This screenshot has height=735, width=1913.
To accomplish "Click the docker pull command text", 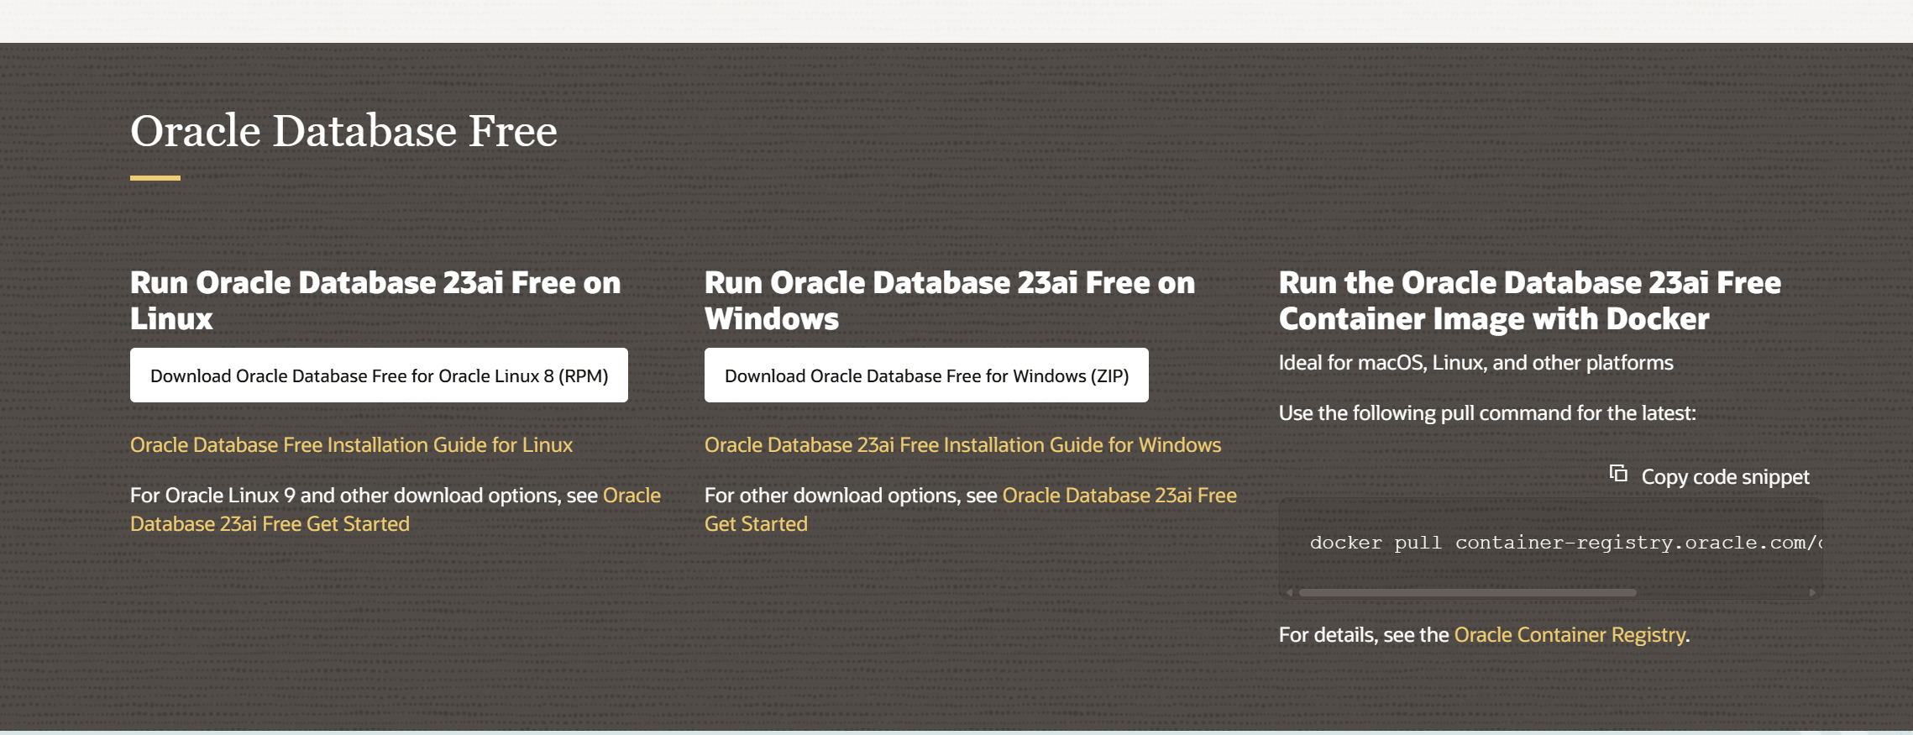I will pos(1565,543).
